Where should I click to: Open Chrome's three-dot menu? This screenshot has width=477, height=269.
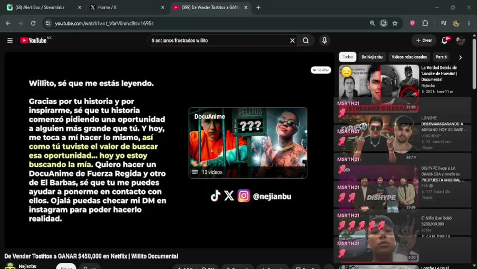pos(469,23)
